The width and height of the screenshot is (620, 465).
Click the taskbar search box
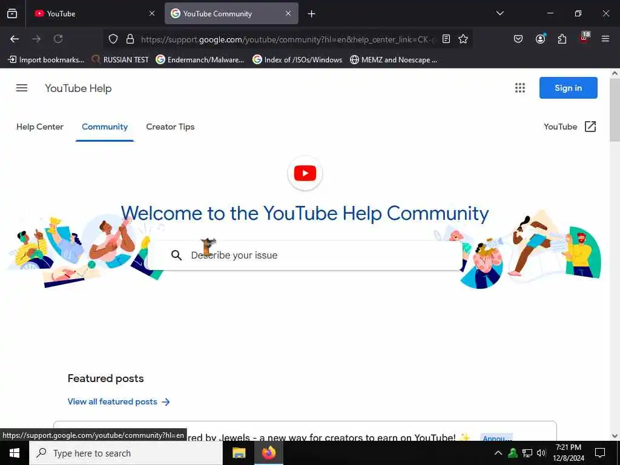click(x=126, y=453)
